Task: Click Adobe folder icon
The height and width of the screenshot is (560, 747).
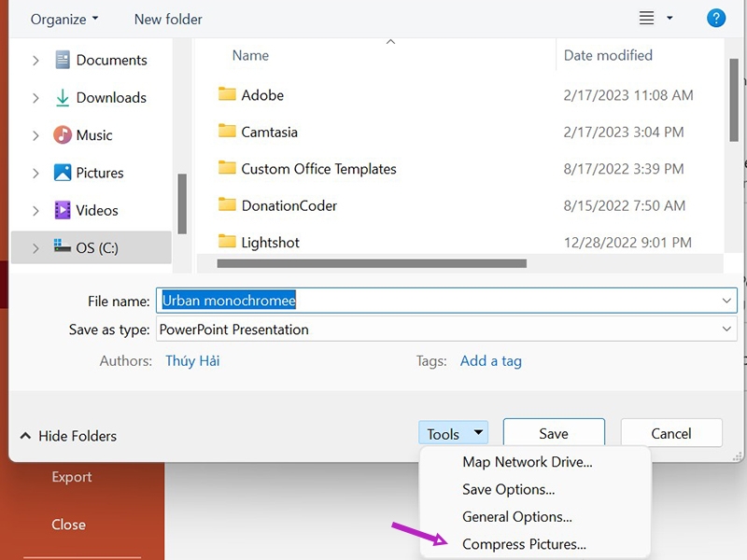Action: pyautogui.click(x=227, y=94)
